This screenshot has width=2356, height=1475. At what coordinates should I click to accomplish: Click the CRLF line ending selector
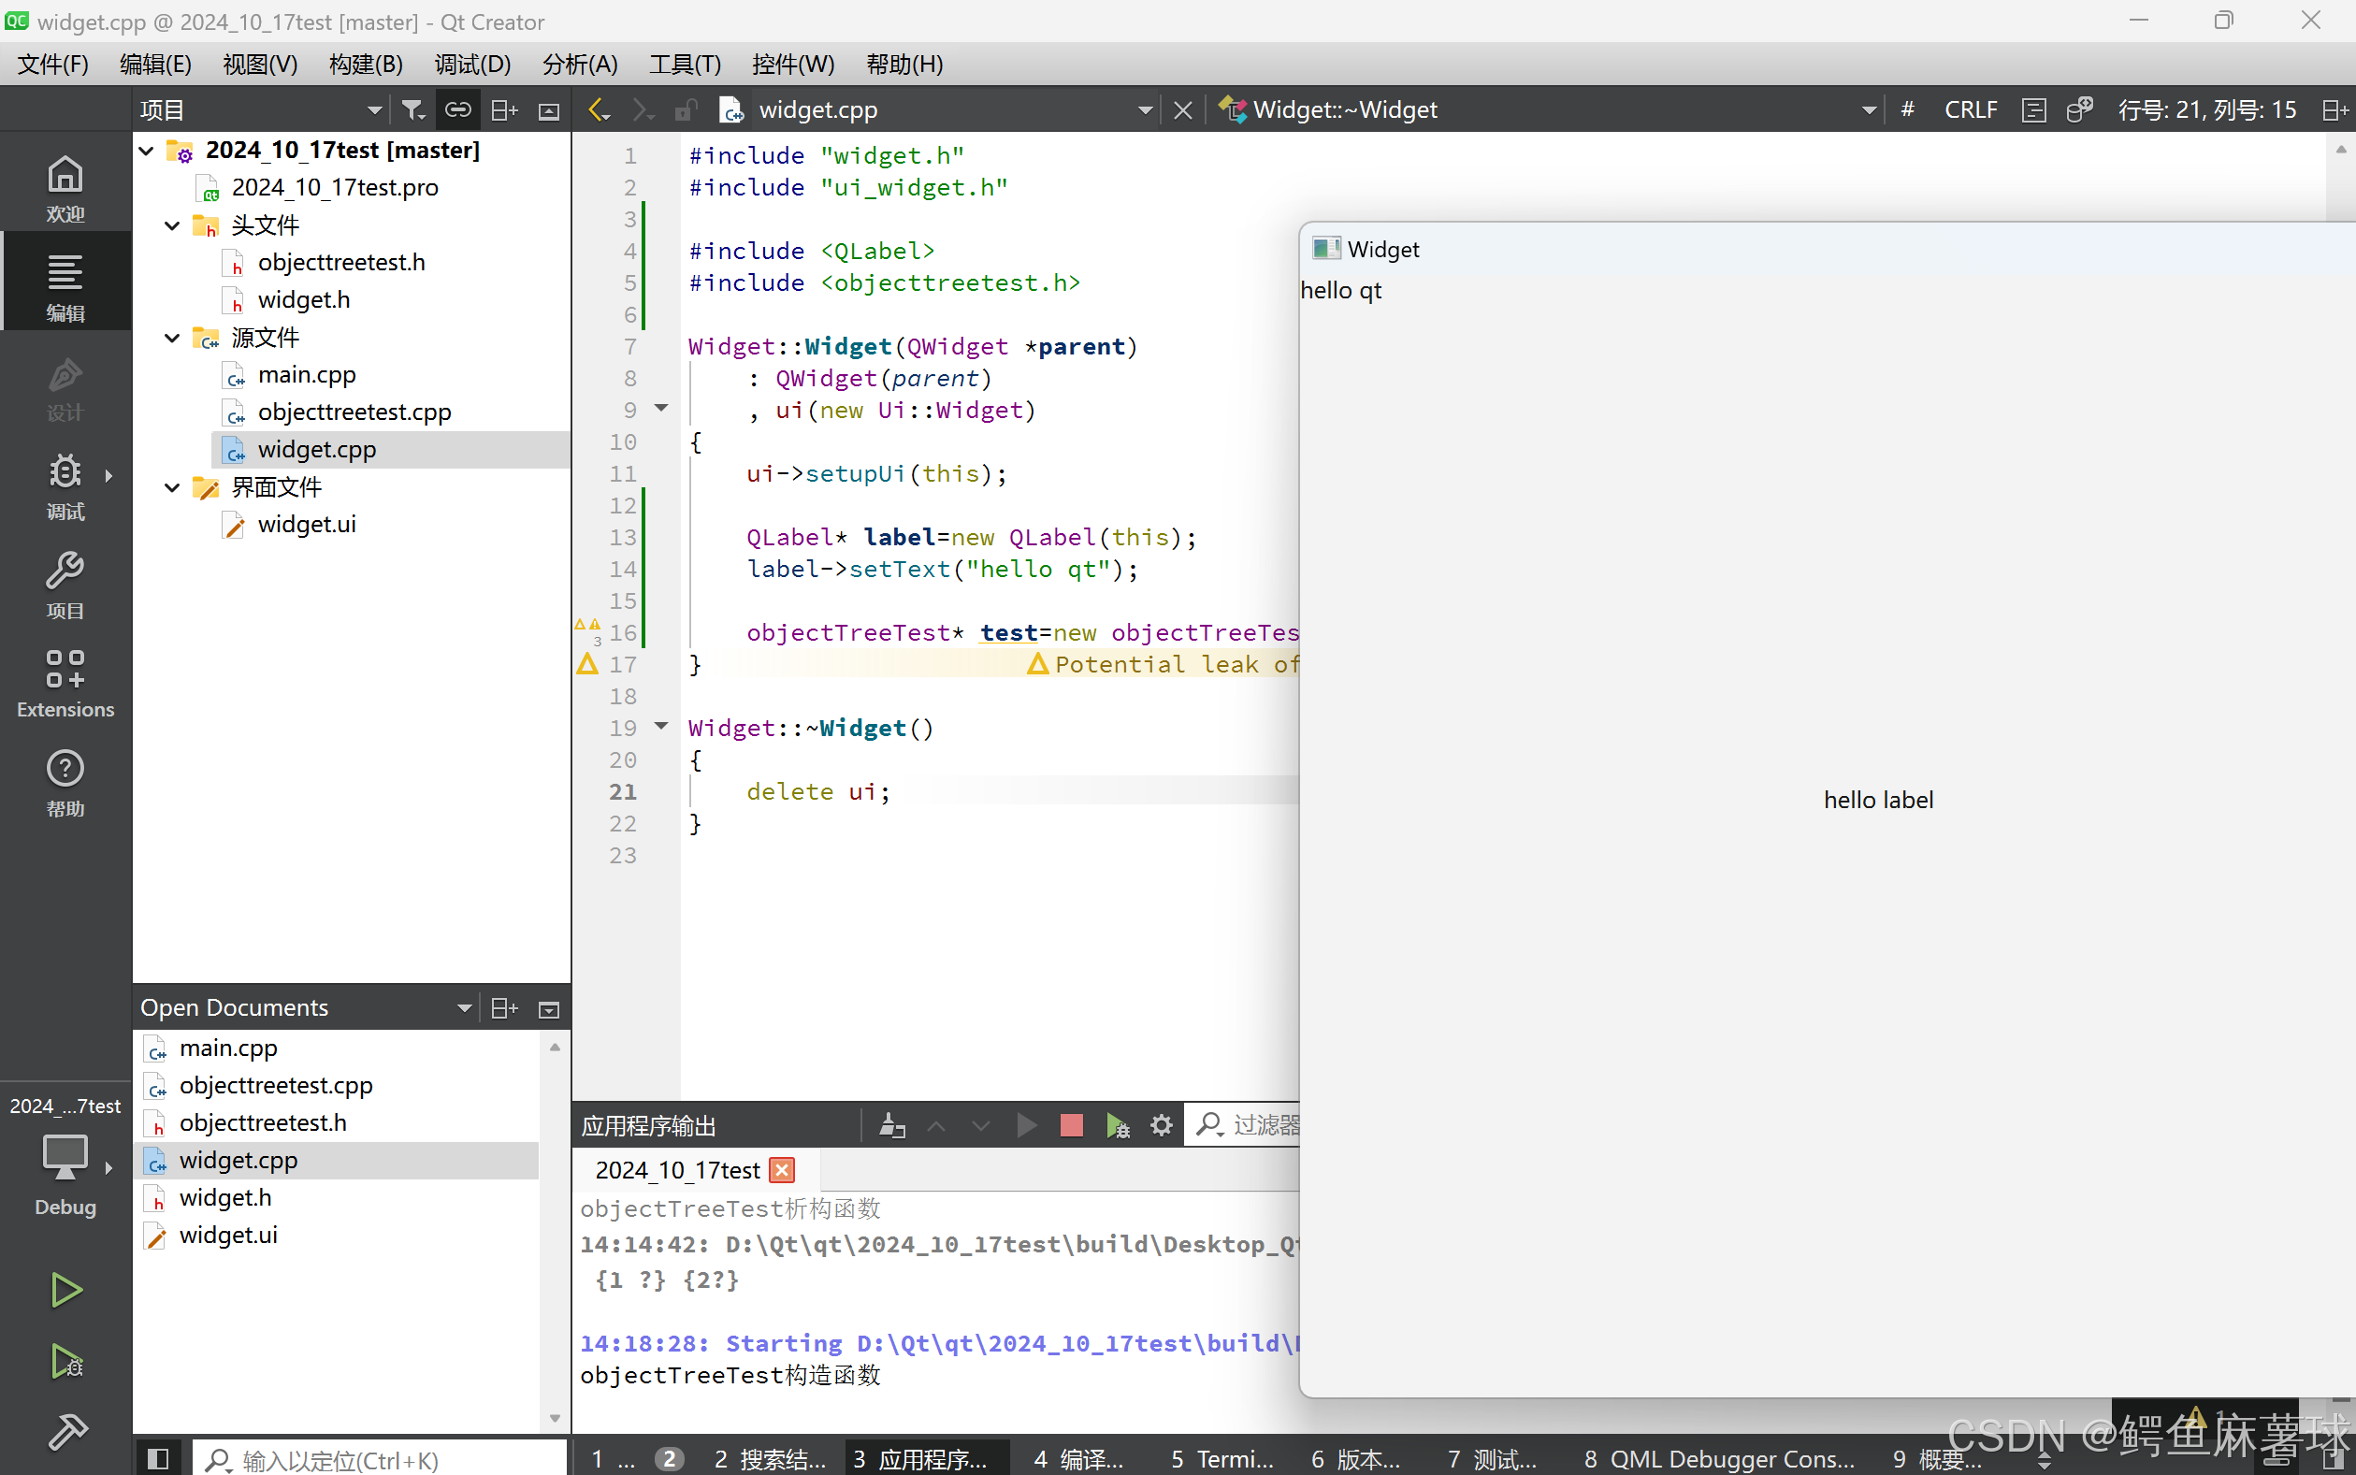(1971, 110)
